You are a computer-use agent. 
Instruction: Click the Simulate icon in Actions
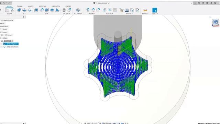[x=110, y=10]
